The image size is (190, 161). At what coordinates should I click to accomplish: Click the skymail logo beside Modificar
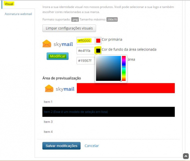(x=58, y=44)
